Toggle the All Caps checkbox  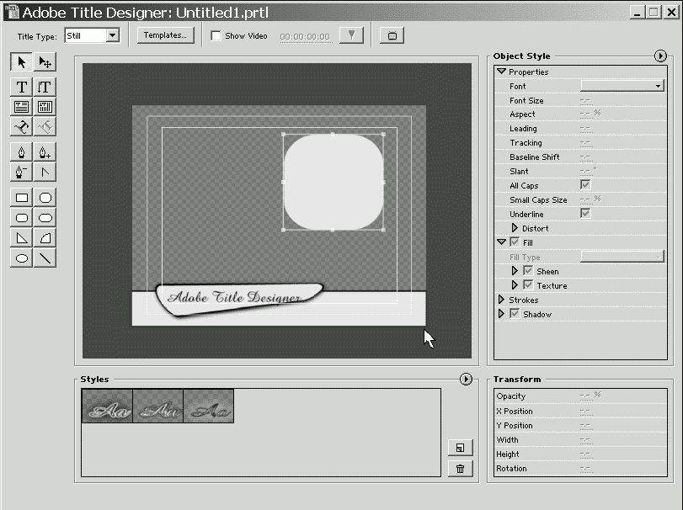pos(585,185)
